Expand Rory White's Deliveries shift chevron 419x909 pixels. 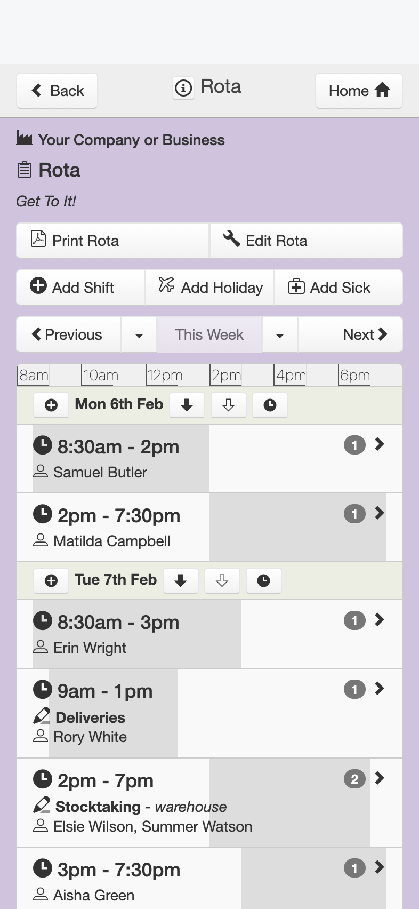pyautogui.click(x=380, y=689)
